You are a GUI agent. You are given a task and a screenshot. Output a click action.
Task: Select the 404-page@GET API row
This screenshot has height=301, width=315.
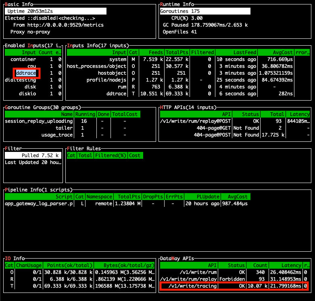click(x=235, y=128)
